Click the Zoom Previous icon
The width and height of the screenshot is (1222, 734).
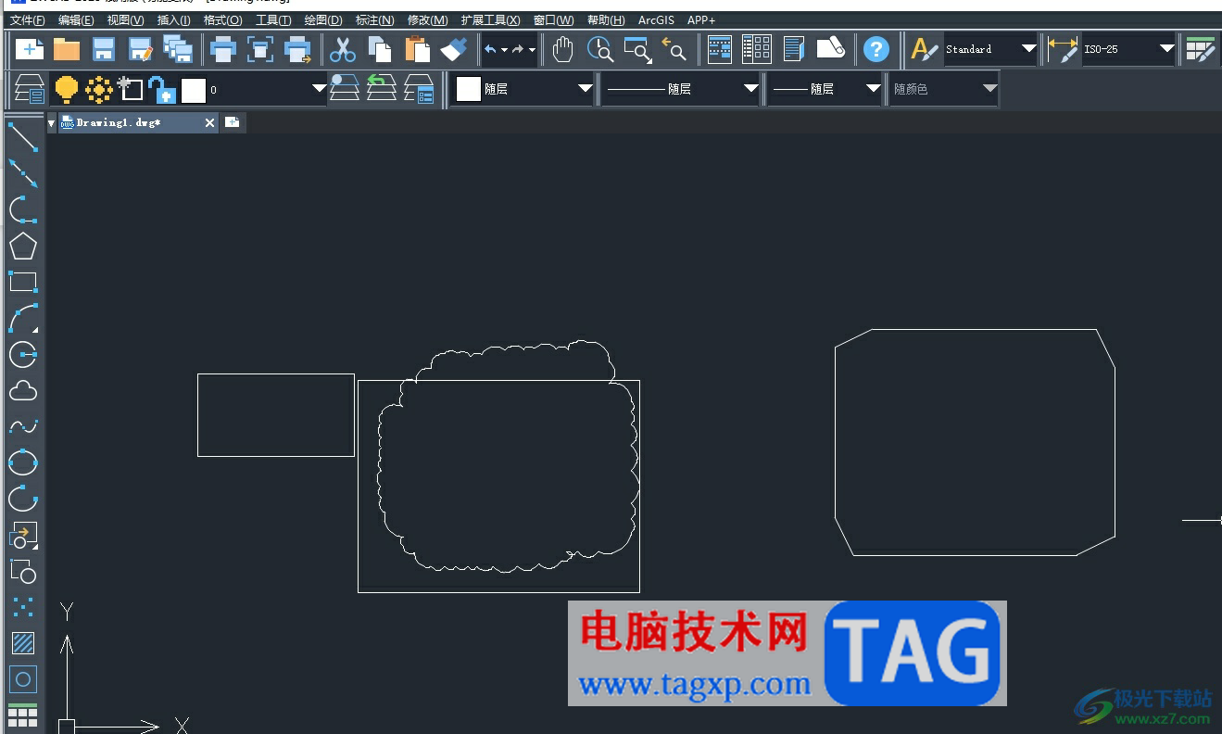(x=674, y=49)
